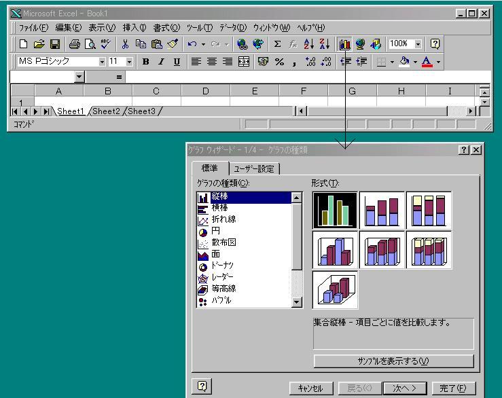Apply currency style icon
Image resolution: width=502 pixels, height=398 pixels.
[x=263, y=62]
